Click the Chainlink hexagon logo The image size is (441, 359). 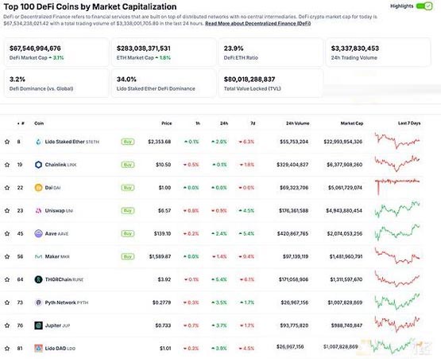tap(38, 165)
